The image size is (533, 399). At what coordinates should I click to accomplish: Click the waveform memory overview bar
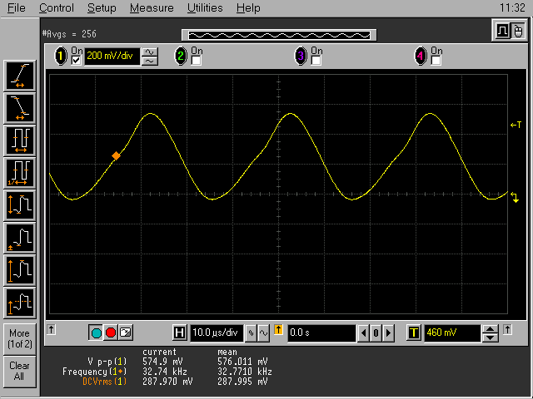coord(279,35)
